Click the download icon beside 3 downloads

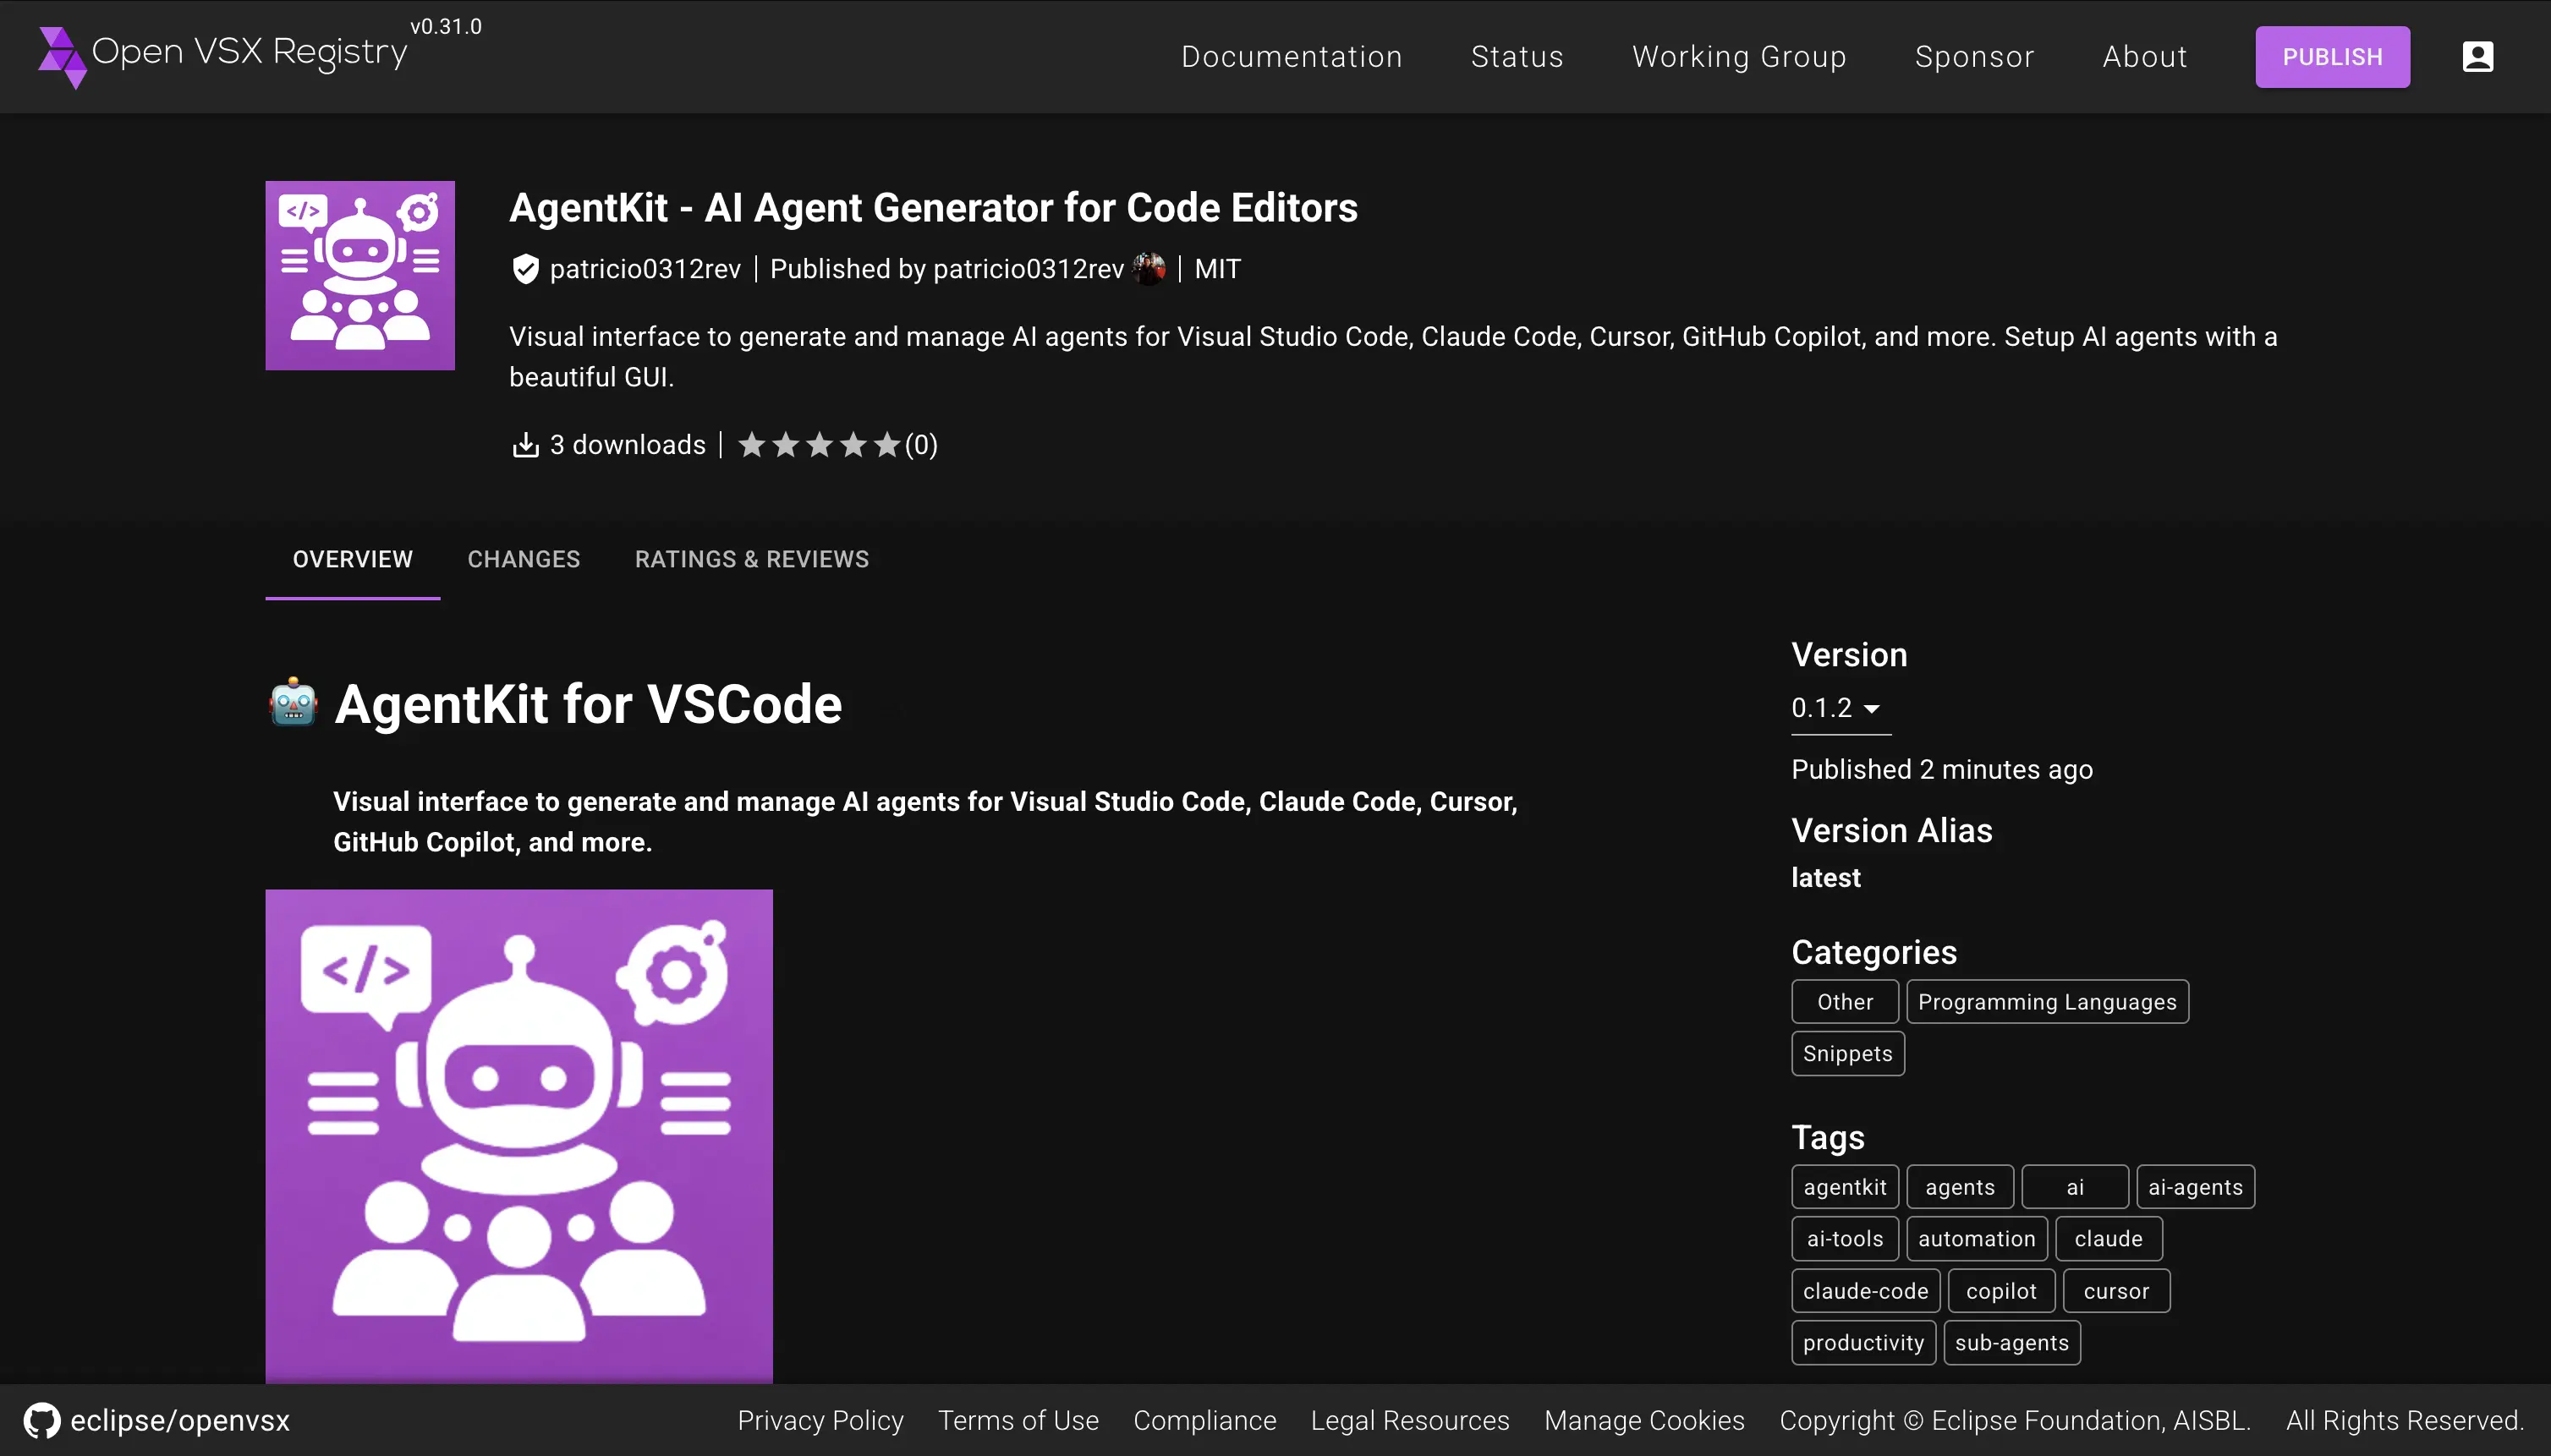(x=525, y=445)
